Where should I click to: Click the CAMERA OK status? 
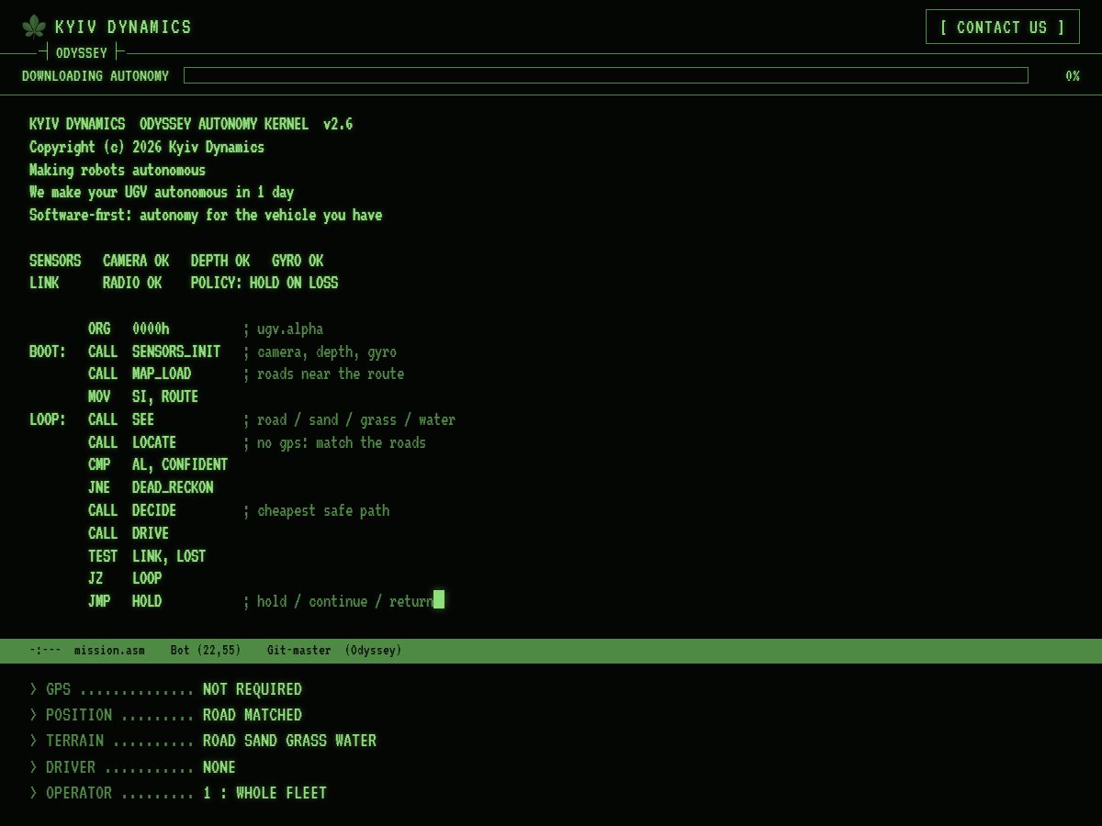click(136, 261)
